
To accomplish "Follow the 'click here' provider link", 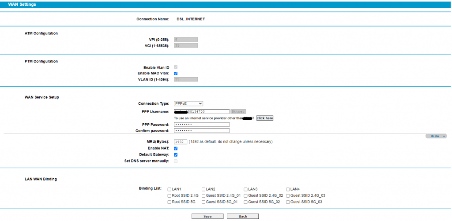I will coord(265,118).
